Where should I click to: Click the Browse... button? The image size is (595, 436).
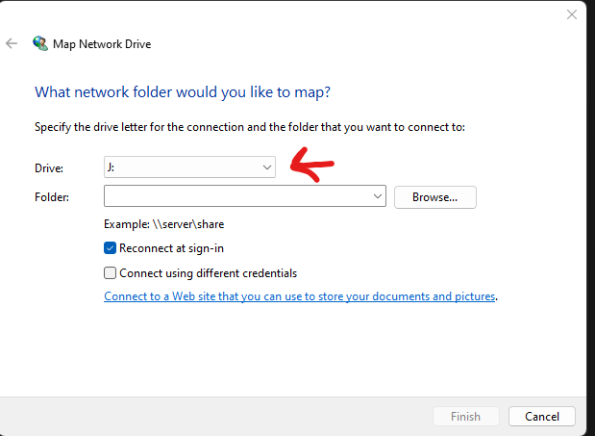click(435, 197)
